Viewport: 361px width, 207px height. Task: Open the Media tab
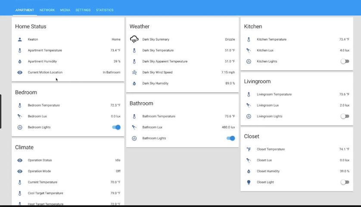65,10
